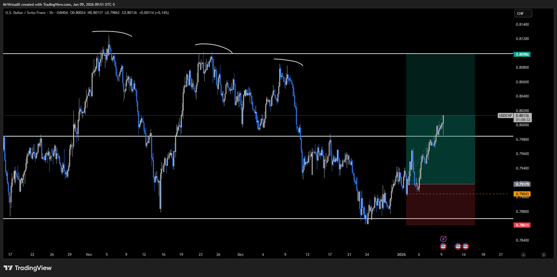Click the 0.81400 price axis label
This screenshot has width=557, height=277.
pos(523,24)
